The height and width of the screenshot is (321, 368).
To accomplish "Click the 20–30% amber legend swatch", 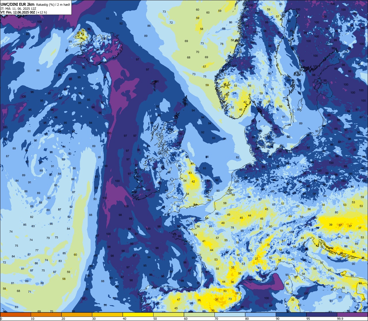I will 77,315.
